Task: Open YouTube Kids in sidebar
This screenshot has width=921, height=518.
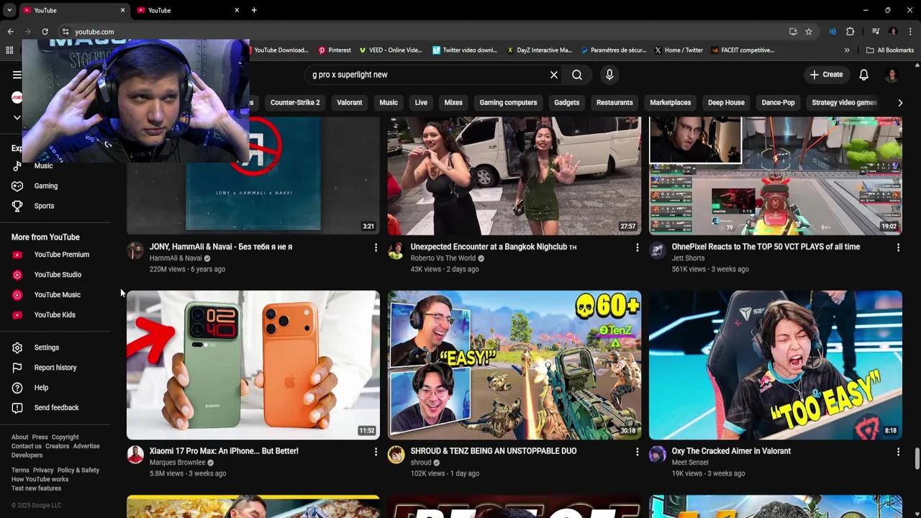Action: [55, 315]
